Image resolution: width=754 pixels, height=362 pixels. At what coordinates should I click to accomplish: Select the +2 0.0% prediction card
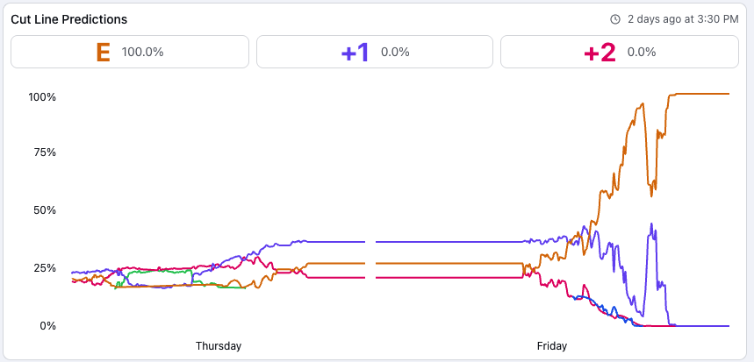(x=620, y=52)
